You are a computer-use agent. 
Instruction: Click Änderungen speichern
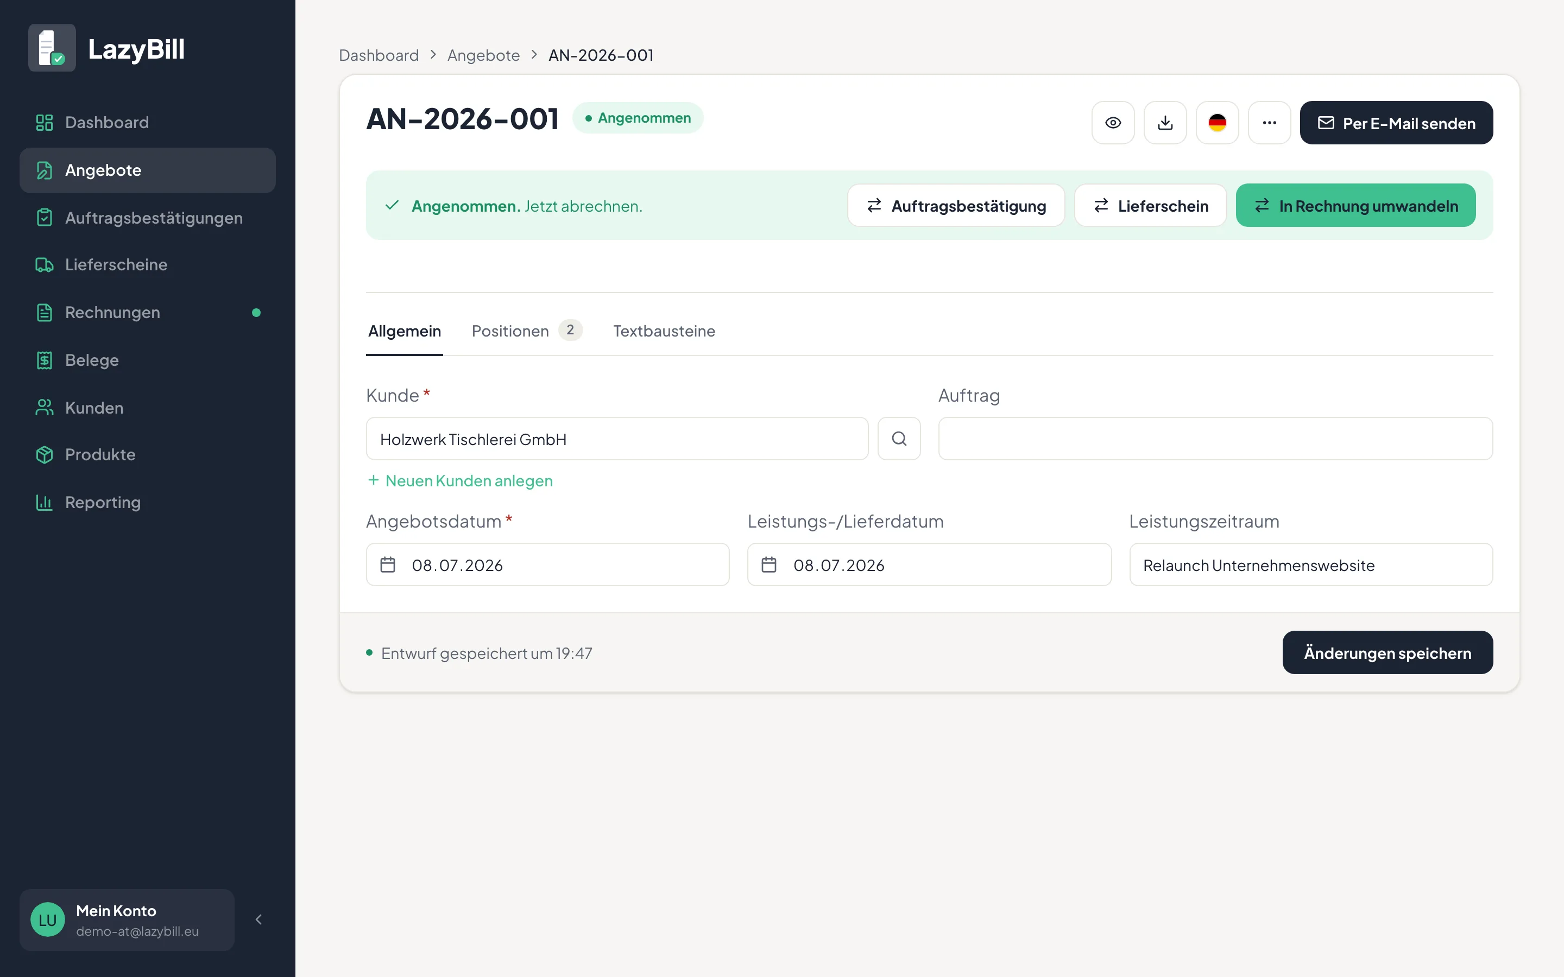tap(1388, 652)
